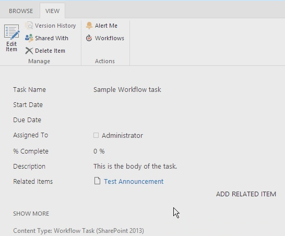285x236 pixels.
Task: Click the Related Items field label
Action: pyautogui.click(x=33, y=182)
